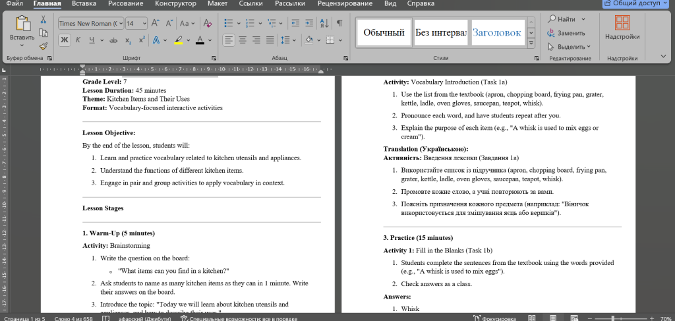Click the Заменить button
The height and width of the screenshot is (321, 675).
coord(566,32)
